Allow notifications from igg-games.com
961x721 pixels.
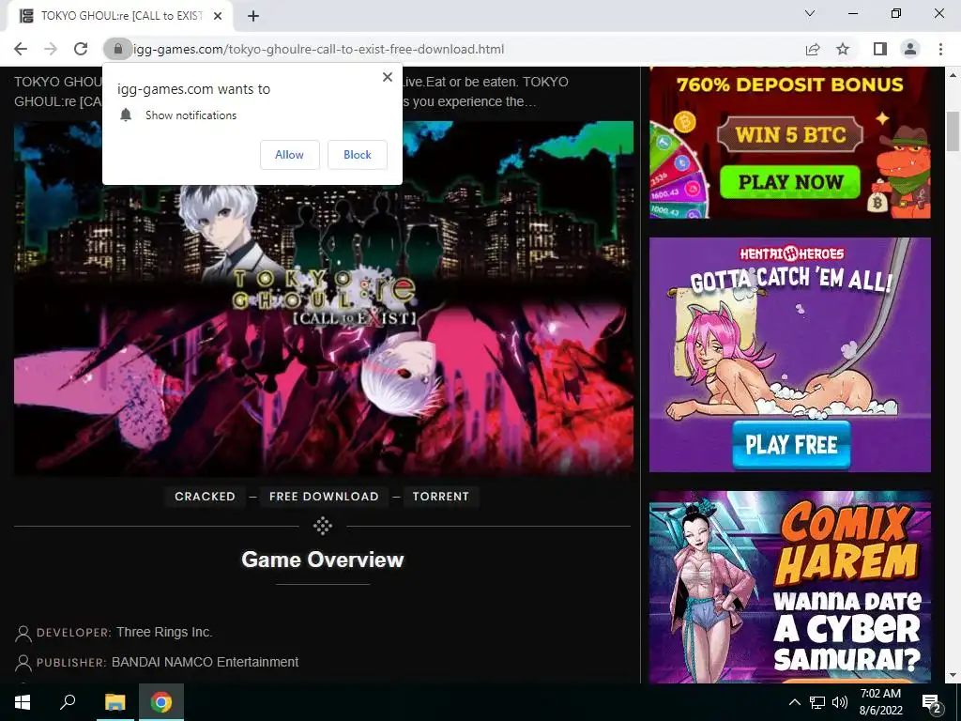289,155
